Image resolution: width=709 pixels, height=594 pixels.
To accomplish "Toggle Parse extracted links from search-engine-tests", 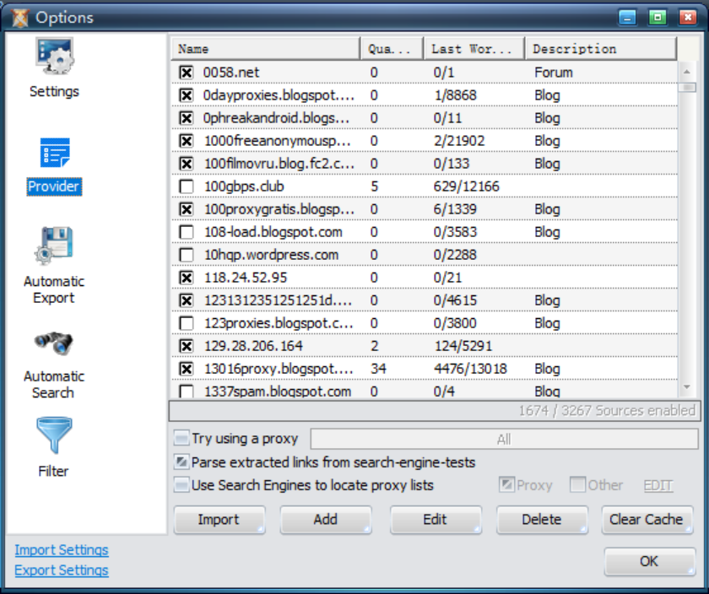I will click(181, 462).
